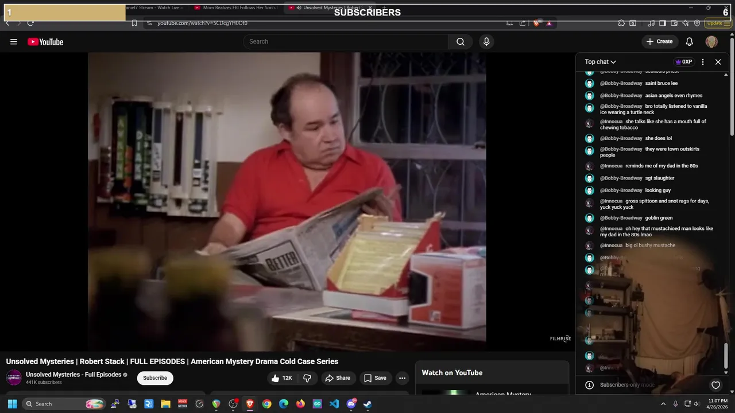
Task: Launch Visual Studio Code from taskbar
Action: (x=334, y=404)
